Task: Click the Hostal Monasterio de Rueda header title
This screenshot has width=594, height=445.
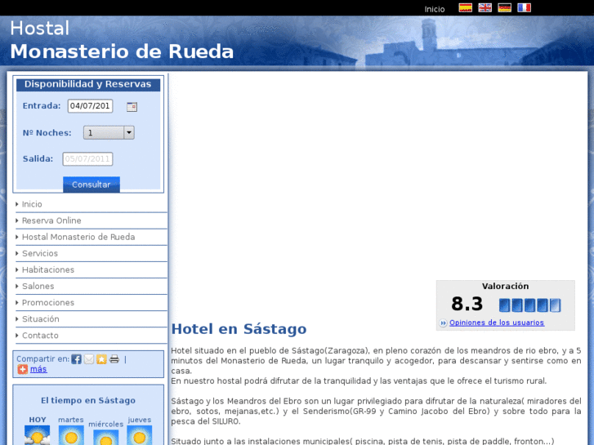Action: coord(122,40)
